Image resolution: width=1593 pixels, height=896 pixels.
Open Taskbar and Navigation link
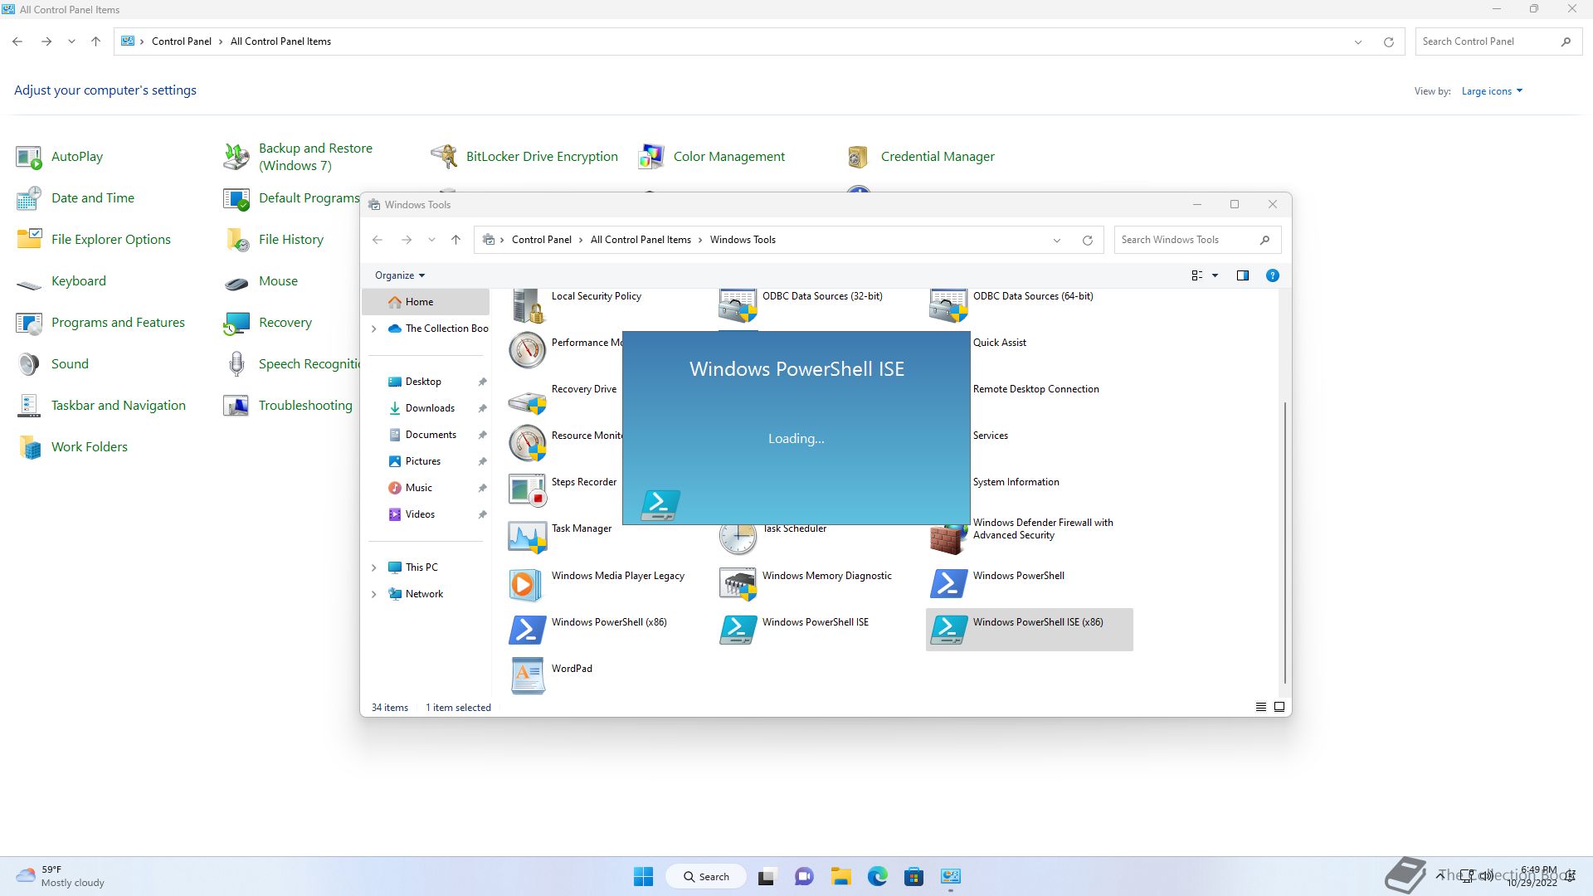[119, 406]
